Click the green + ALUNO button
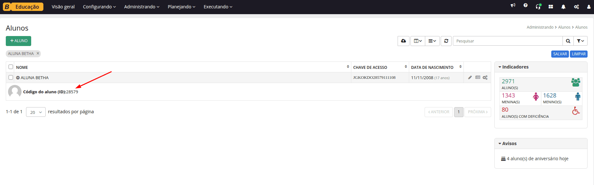Viewport: 594px width, 185px height. [18, 41]
